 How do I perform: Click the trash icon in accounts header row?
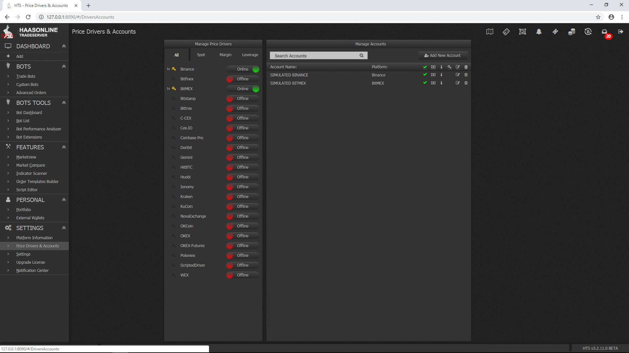click(x=466, y=67)
